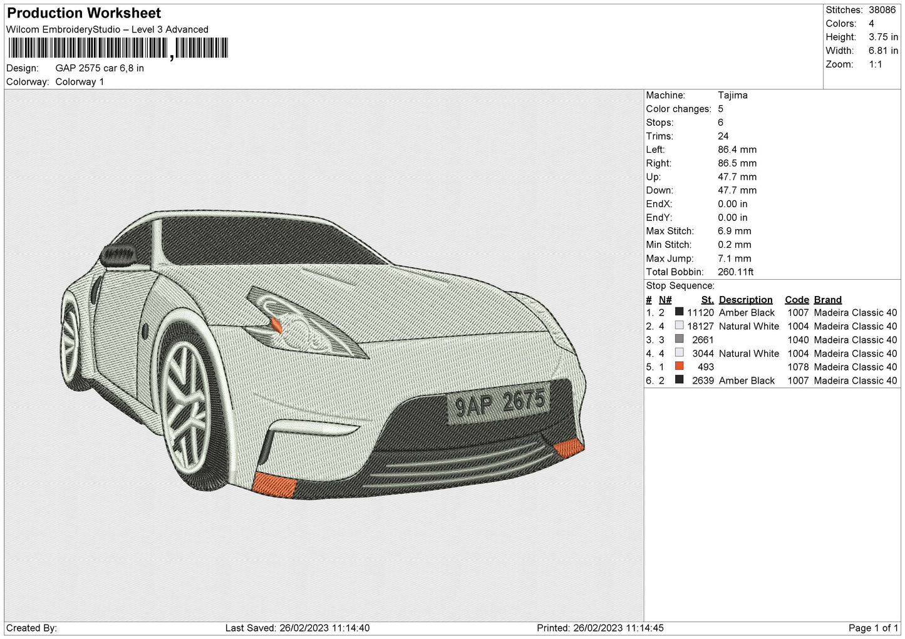The width and height of the screenshot is (905, 639).
Task: Select the orange swatch in stop row 5
Action: click(679, 367)
